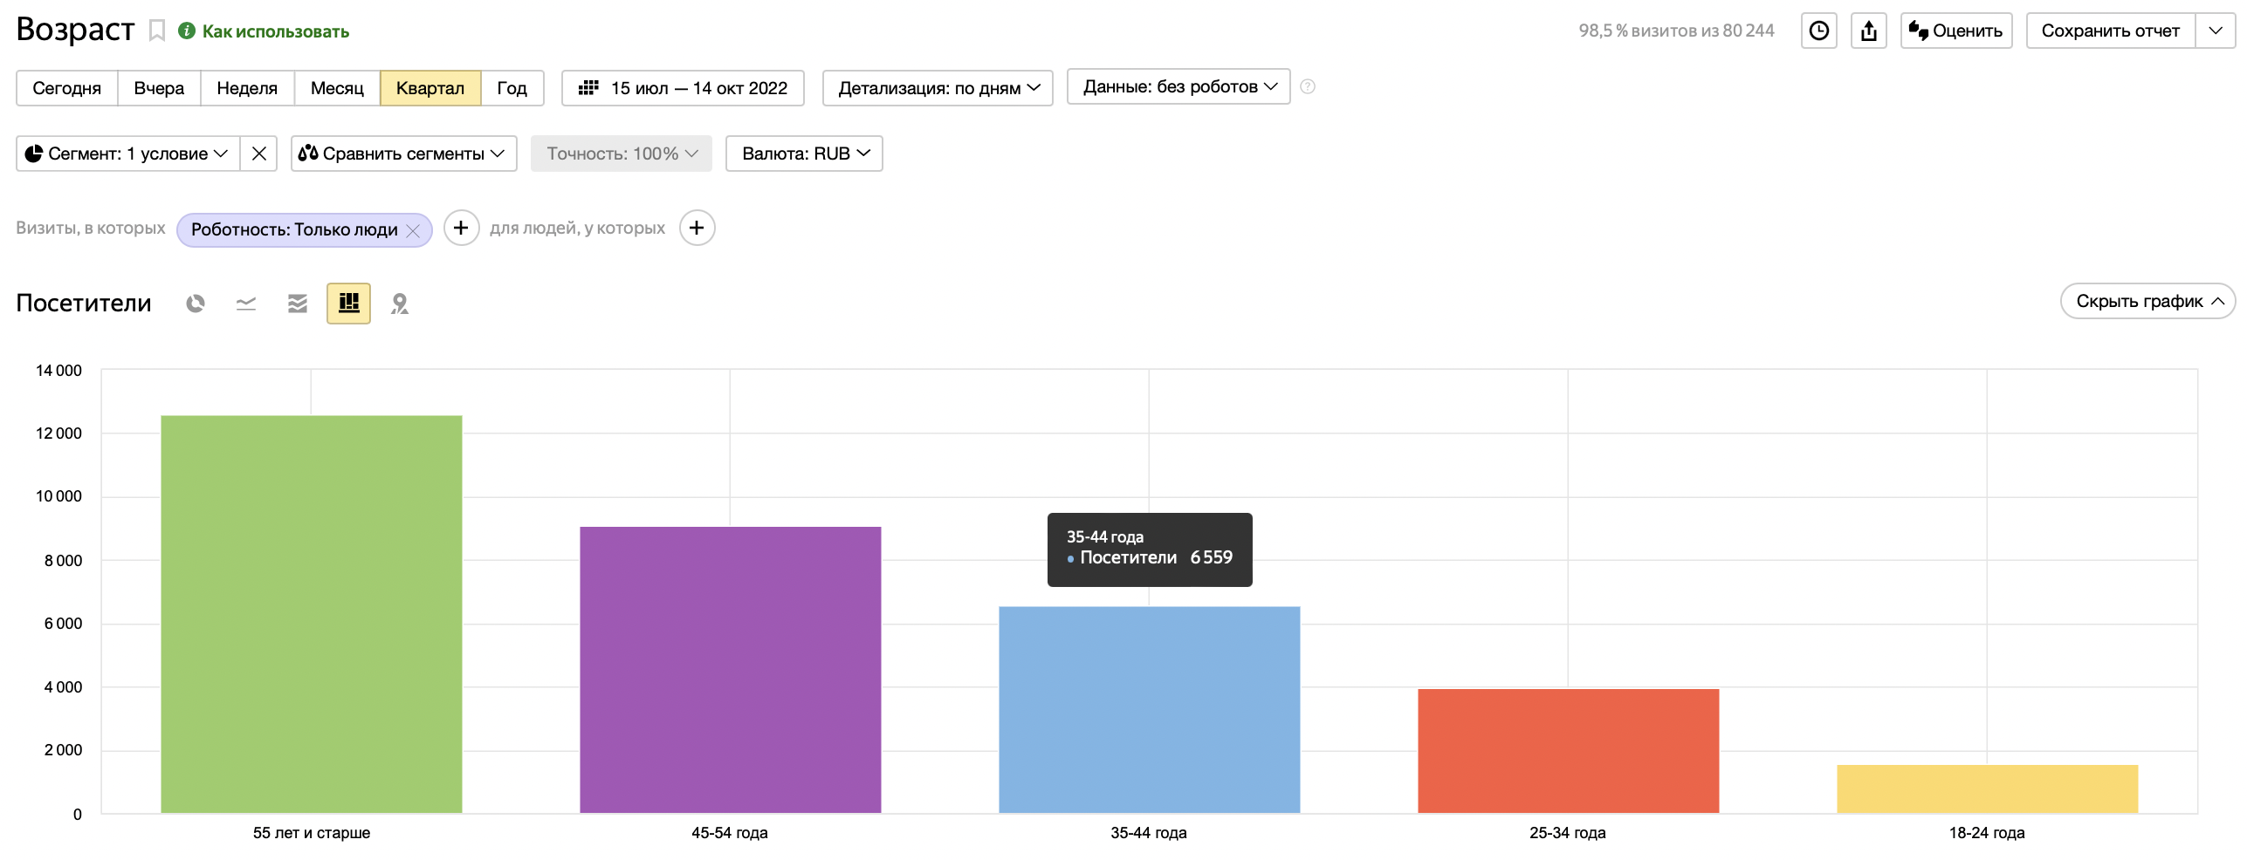
Task: Collapse chart with Скрыть график
Action: click(2147, 301)
